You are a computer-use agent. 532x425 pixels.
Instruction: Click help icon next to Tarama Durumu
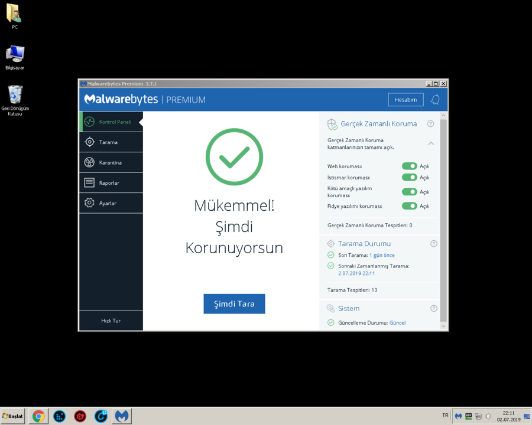(434, 244)
